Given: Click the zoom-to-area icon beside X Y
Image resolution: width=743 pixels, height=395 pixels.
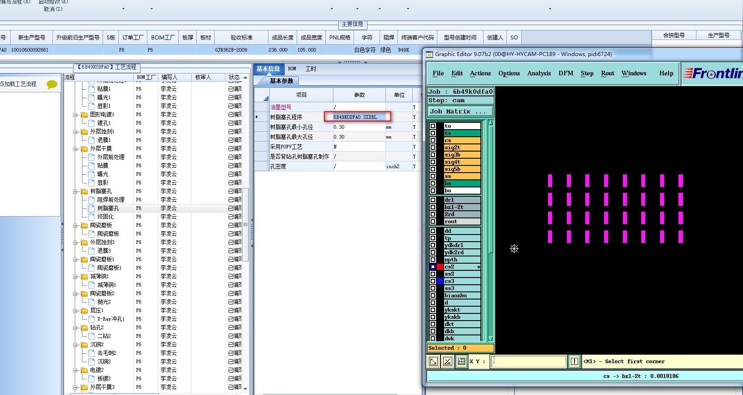Looking at the screenshot, I should (434, 361).
